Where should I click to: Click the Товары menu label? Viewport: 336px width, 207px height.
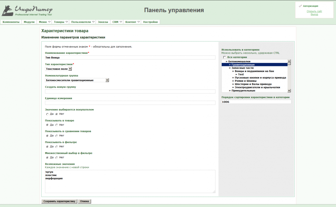[x=59, y=22]
